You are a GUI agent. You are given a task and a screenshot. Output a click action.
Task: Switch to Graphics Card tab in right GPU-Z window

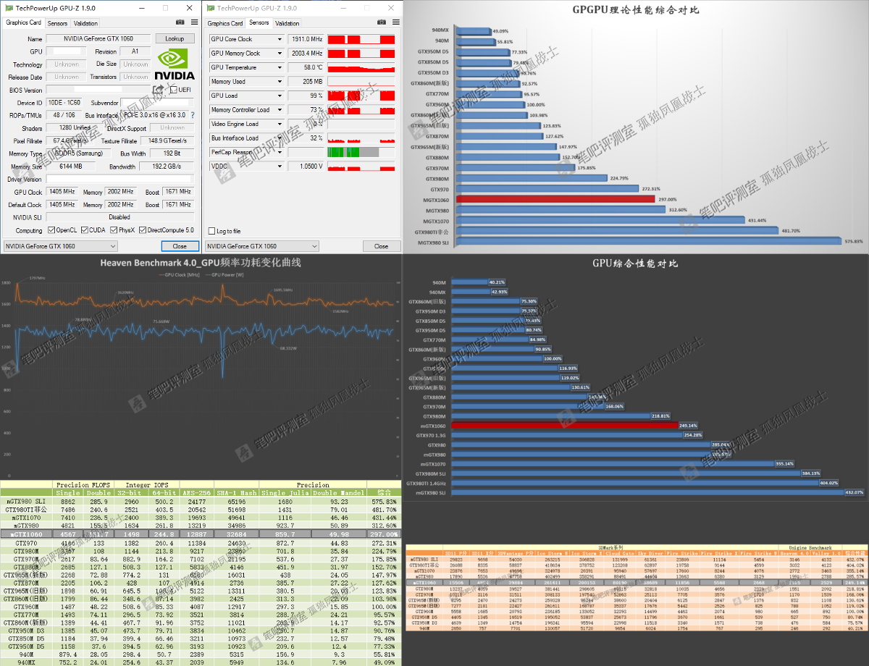(225, 23)
